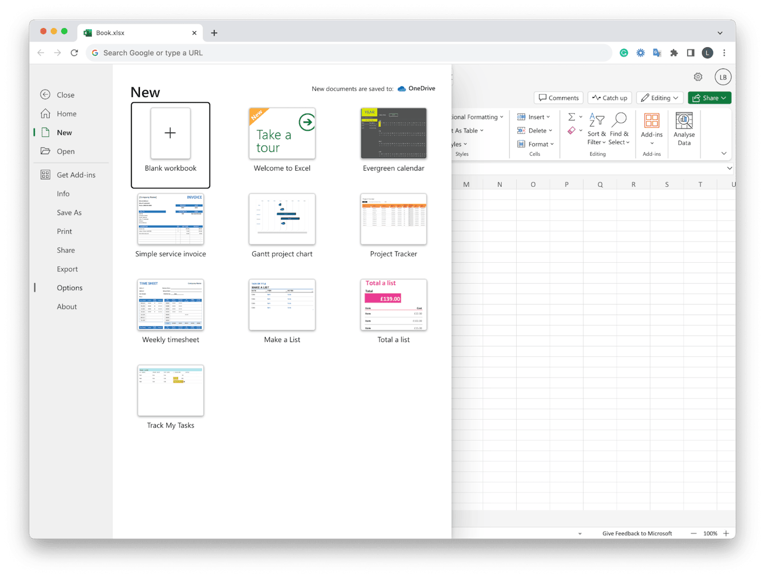This screenshot has width=765, height=578.
Task: Open the Options page
Action: point(69,287)
